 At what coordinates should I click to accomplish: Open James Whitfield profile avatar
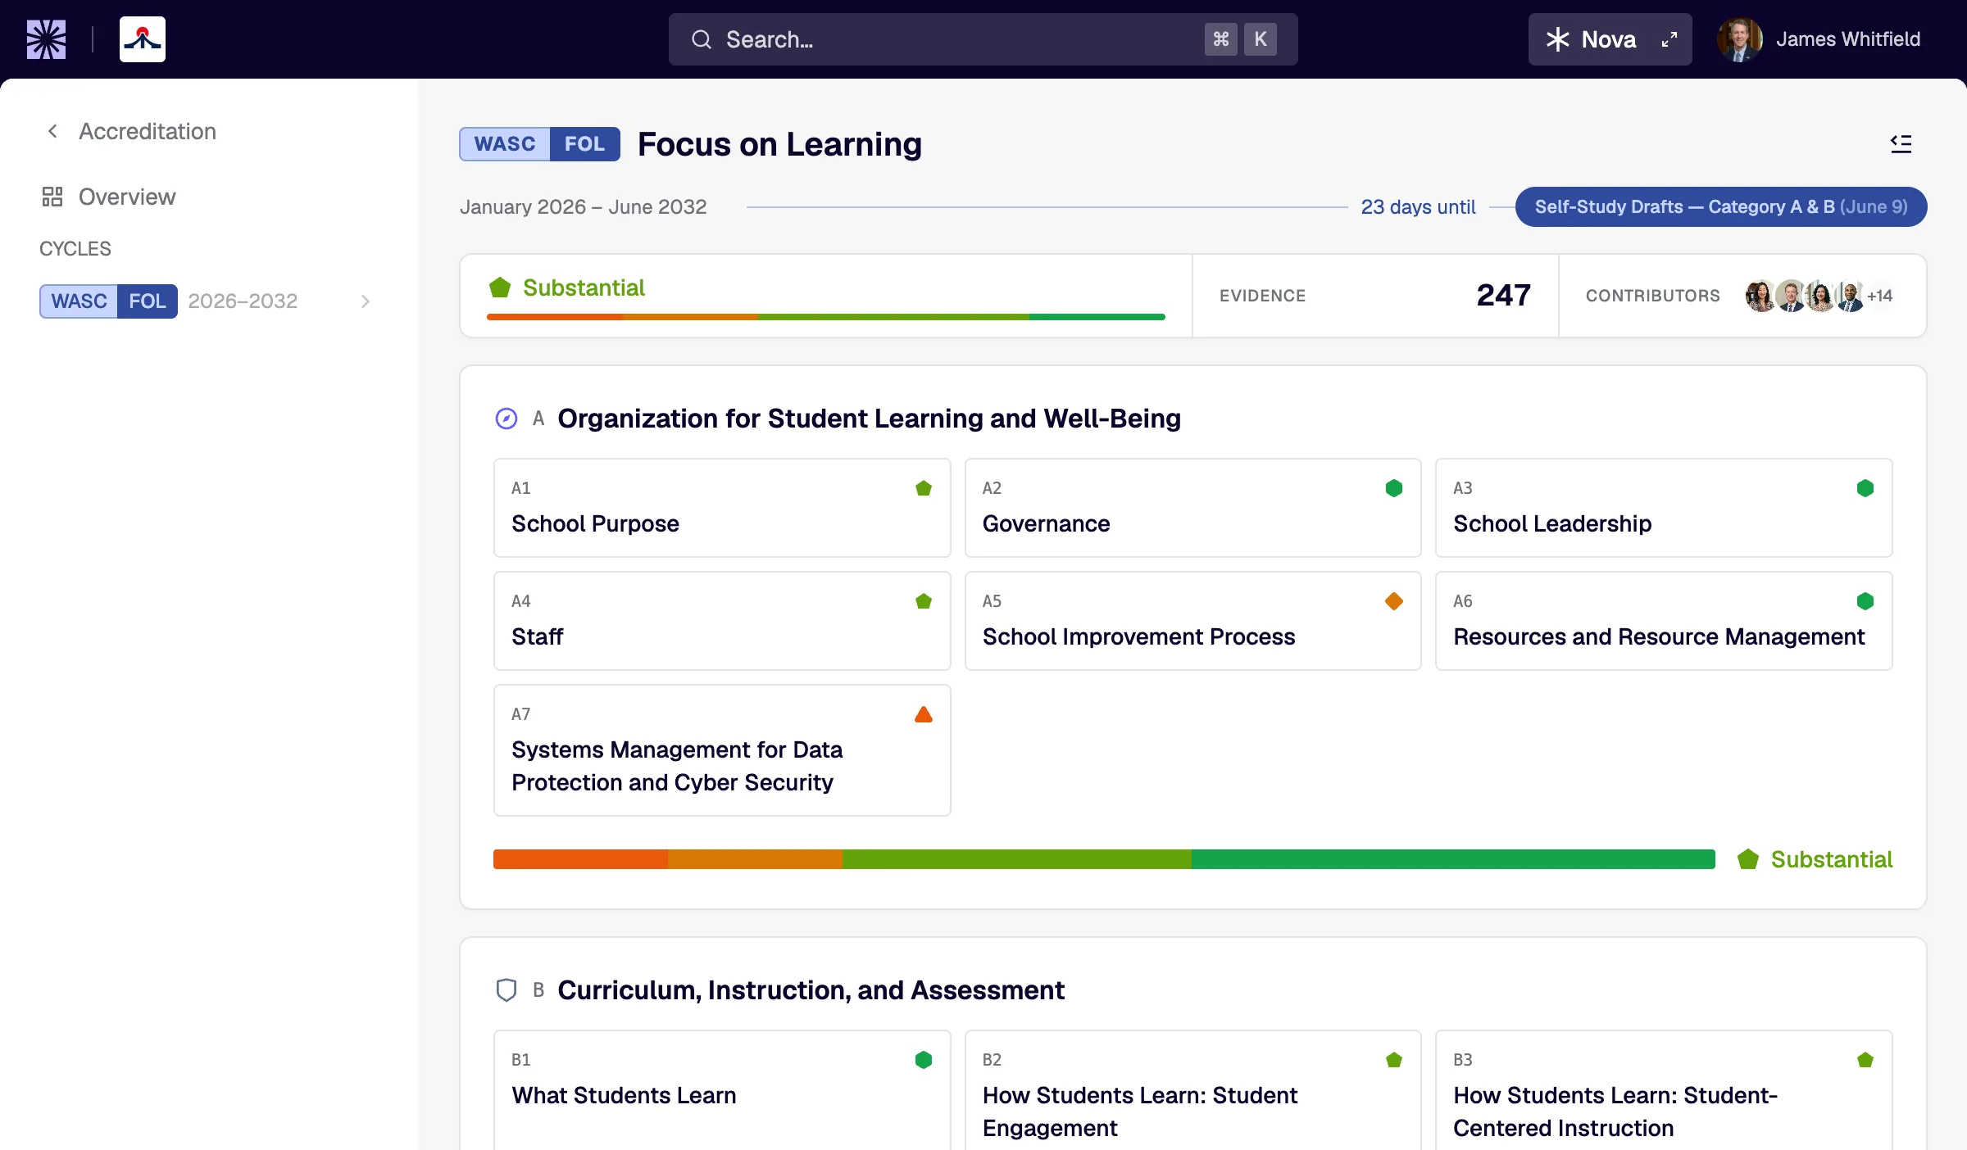tap(1740, 39)
